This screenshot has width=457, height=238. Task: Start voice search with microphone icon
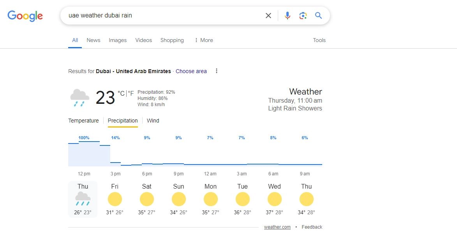(288, 16)
